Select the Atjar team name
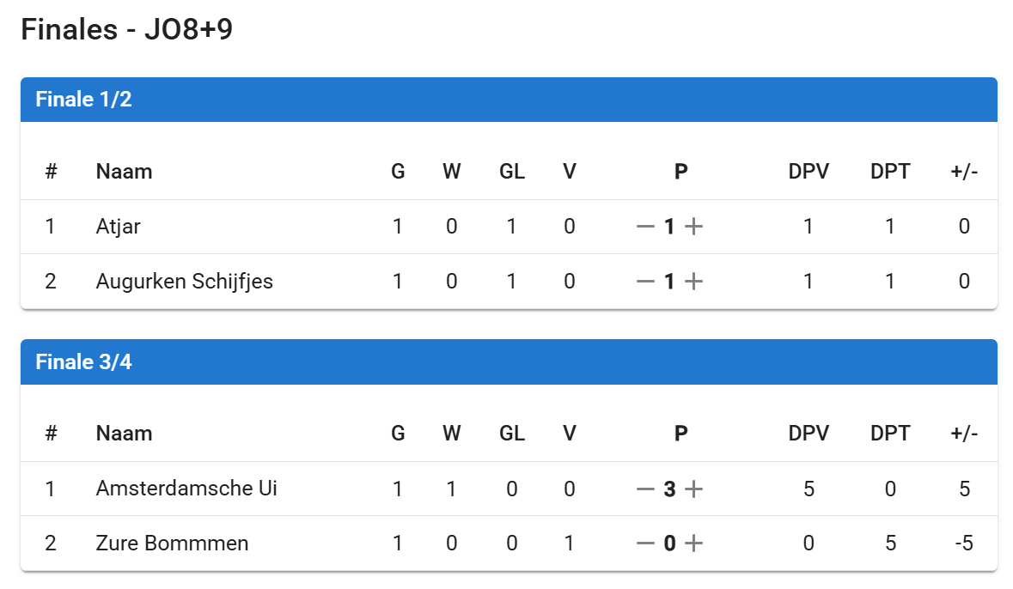Screen dimensions: 1013x589 (x=119, y=227)
